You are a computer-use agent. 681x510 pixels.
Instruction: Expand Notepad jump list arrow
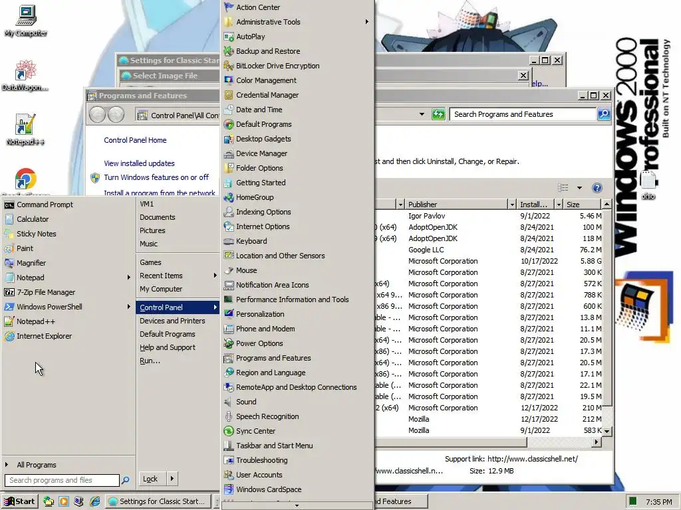[x=128, y=278]
